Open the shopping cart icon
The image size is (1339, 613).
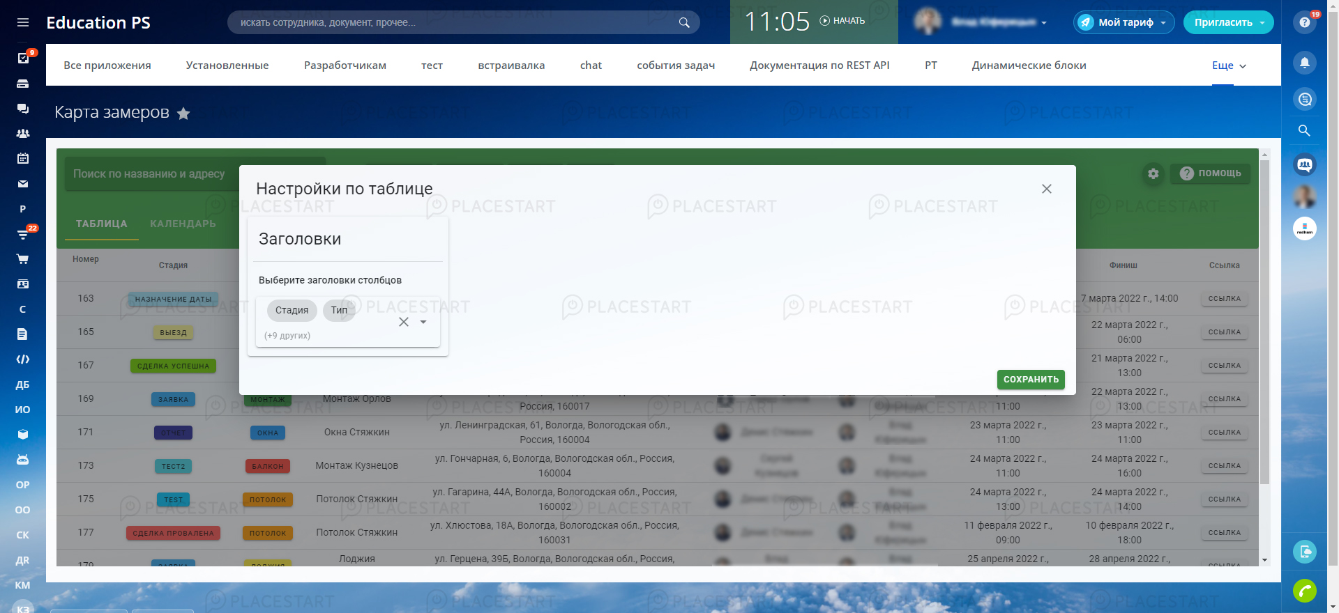23,259
